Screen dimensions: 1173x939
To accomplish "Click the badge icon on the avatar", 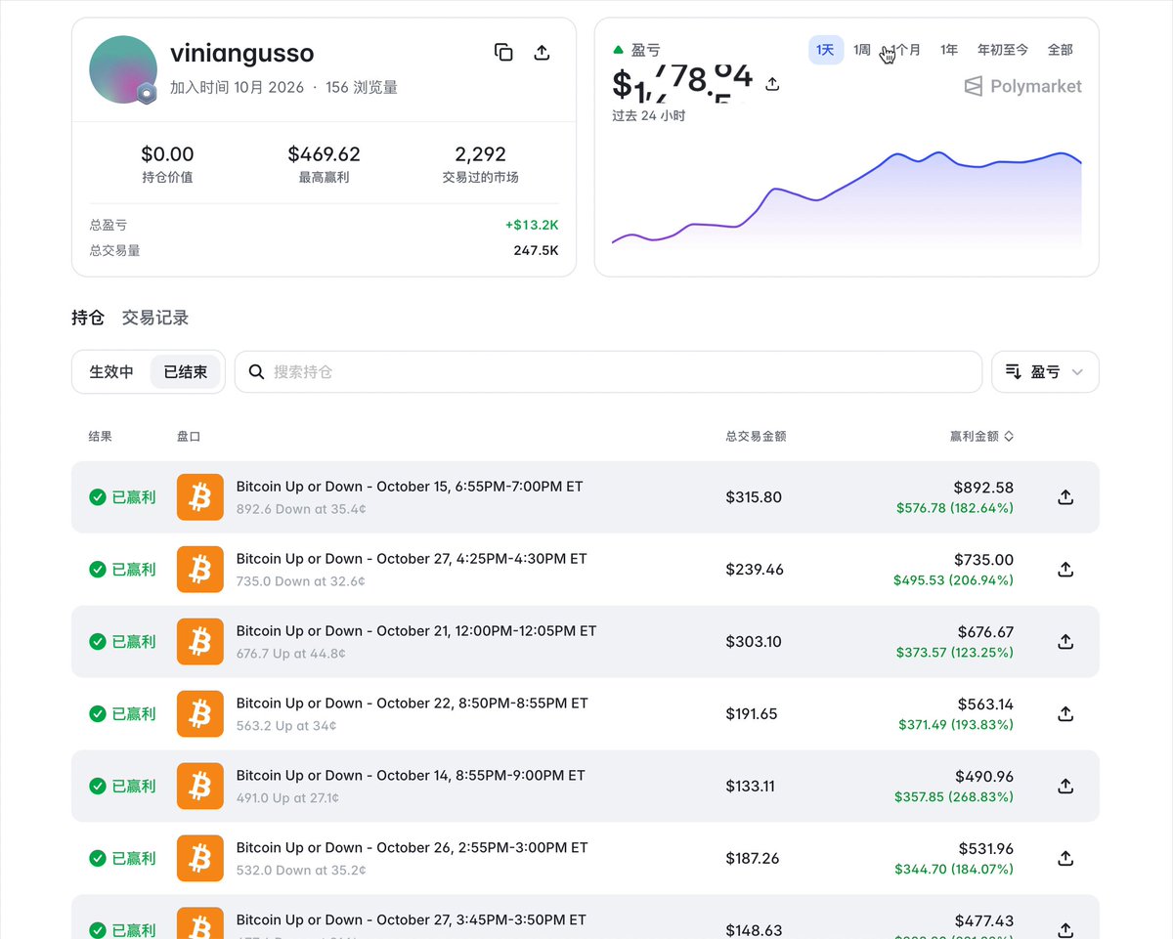I will [x=146, y=93].
